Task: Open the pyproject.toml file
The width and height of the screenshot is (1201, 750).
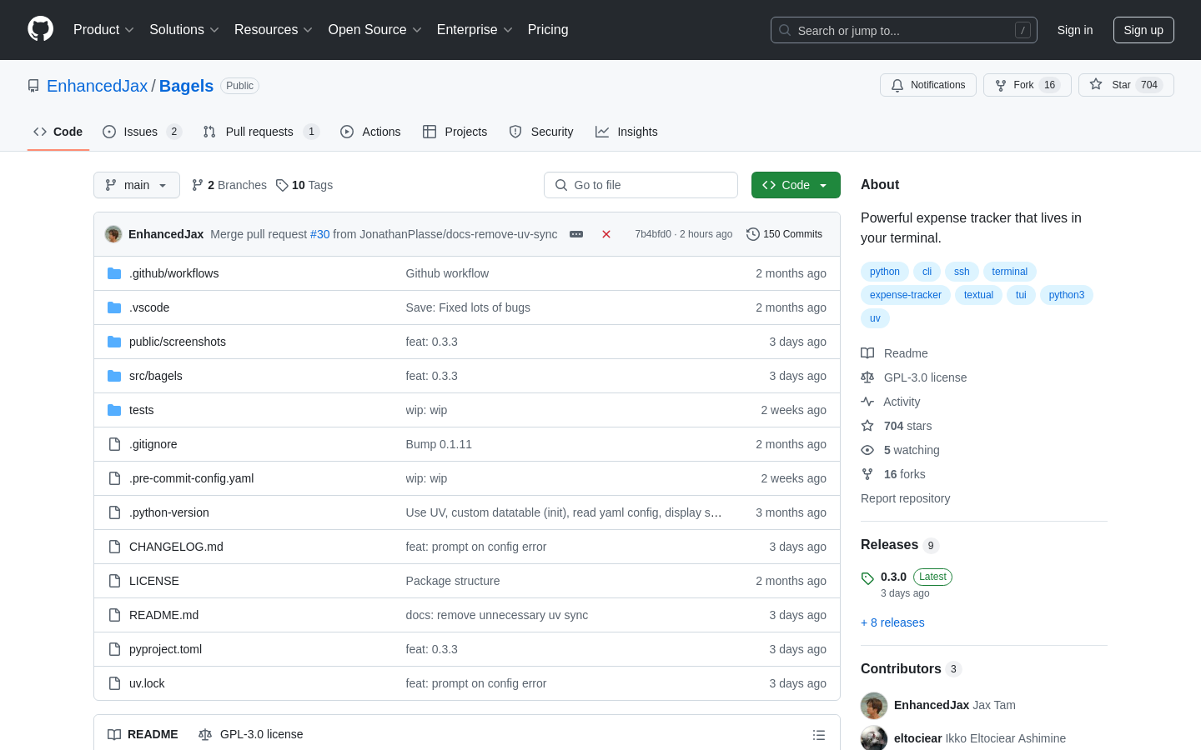Action: (x=165, y=649)
